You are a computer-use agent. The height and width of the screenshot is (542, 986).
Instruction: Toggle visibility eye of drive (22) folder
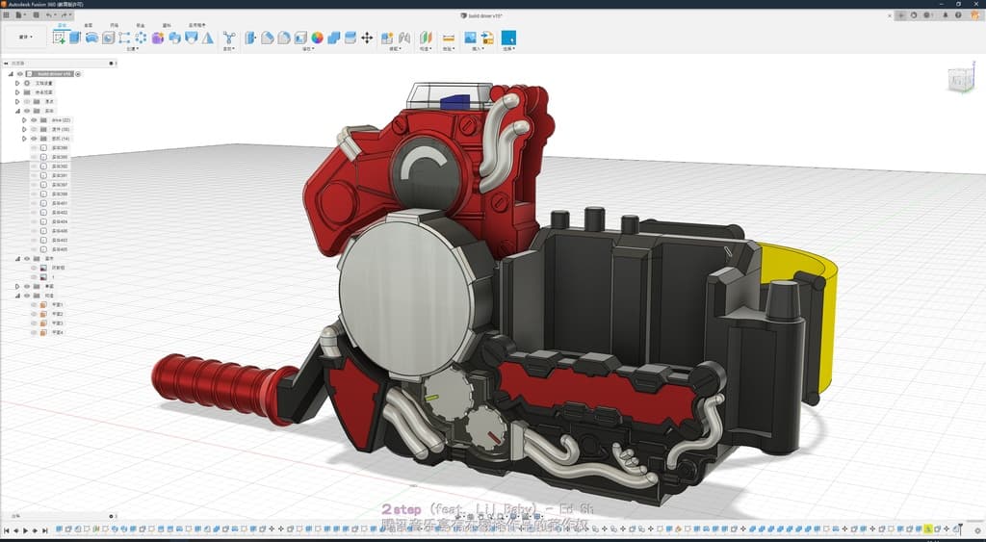(x=34, y=120)
